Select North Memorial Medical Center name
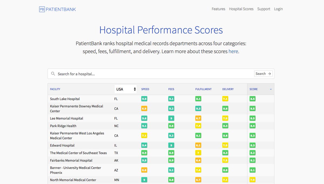324x184 pixels. coord(73,180)
